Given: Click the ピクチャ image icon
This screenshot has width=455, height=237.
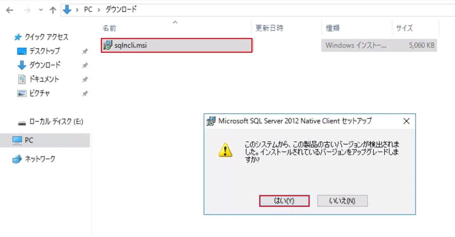Looking at the screenshot, I should click(22, 93).
